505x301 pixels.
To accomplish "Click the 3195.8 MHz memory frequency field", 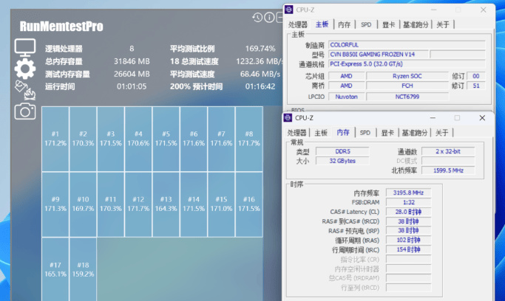I will pyautogui.click(x=408, y=193).
